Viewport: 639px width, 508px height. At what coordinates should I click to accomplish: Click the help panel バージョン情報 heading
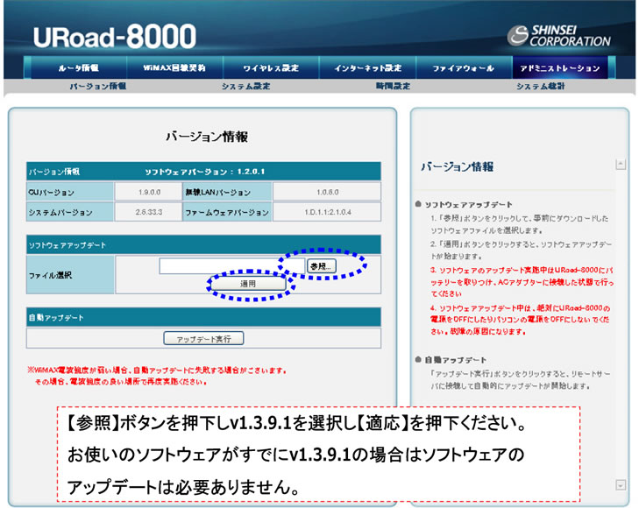(x=458, y=166)
